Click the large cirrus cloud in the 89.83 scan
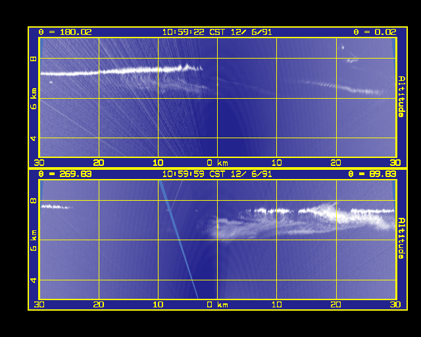421x337 pixels. pos(301,222)
